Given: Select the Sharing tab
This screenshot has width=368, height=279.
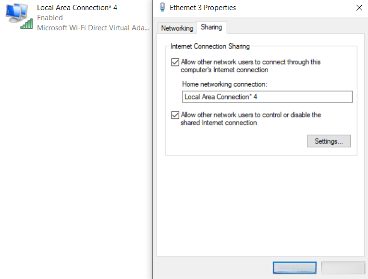Looking at the screenshot, I should [x=211, y=27].
